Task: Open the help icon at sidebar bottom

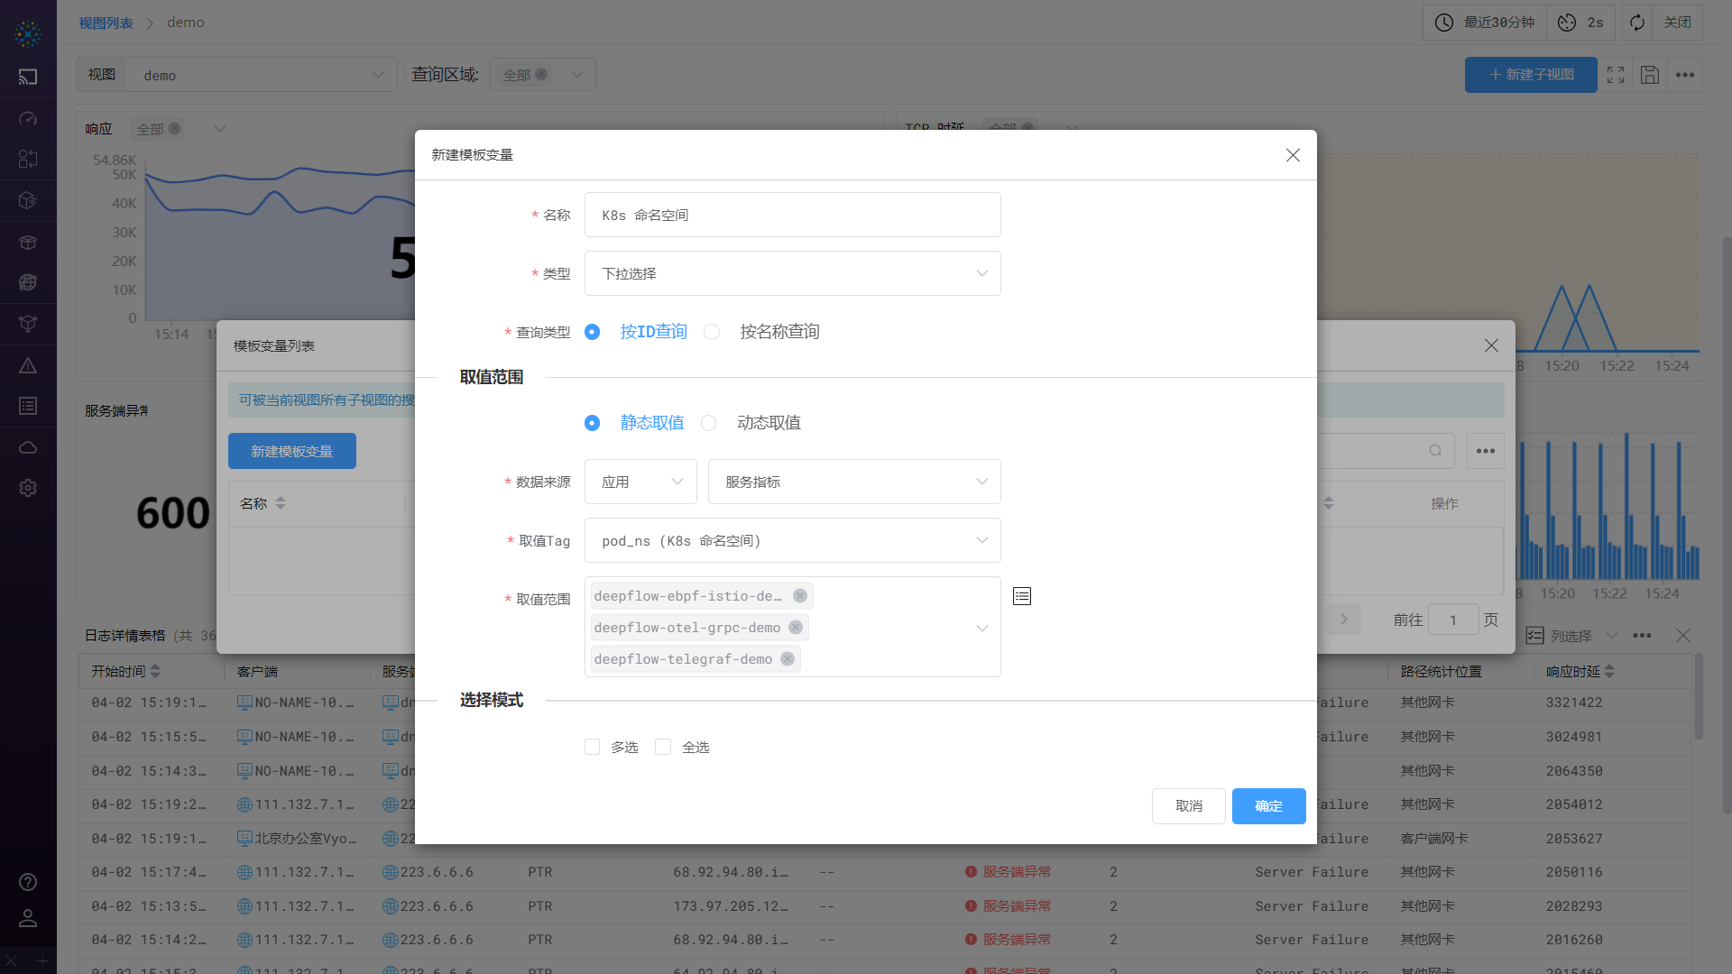Action: 28,882
